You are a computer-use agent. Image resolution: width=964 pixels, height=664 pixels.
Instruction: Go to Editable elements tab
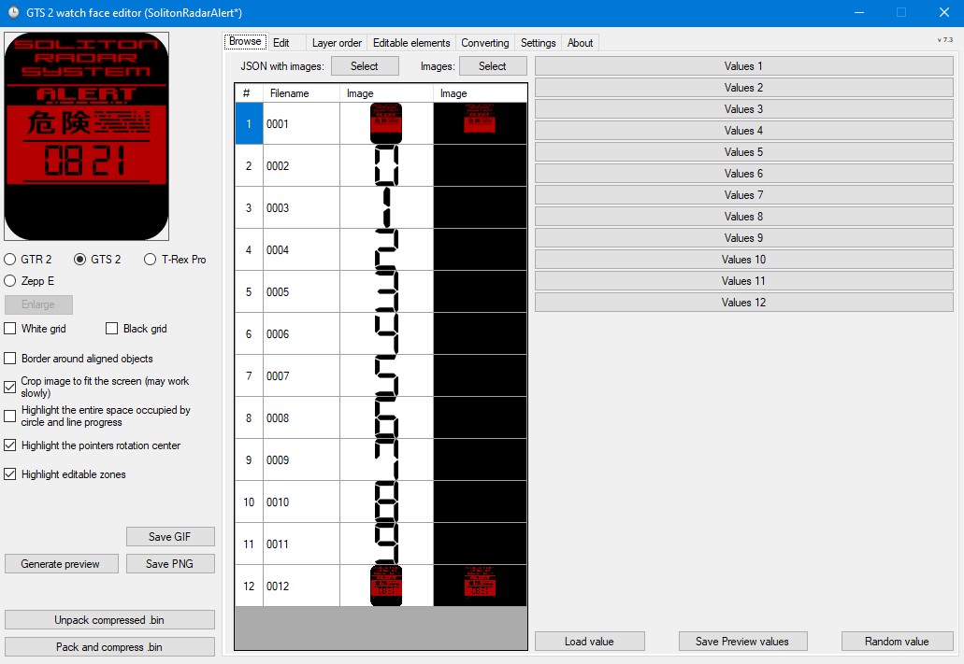411,43
